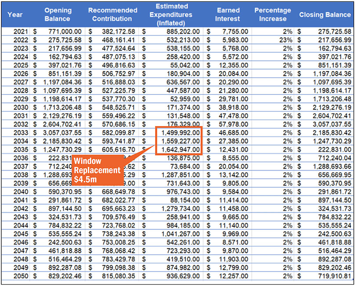Screen dimensions: 356x286
Task: Click the Recommended Contribution header
Action: pos(113,14)
